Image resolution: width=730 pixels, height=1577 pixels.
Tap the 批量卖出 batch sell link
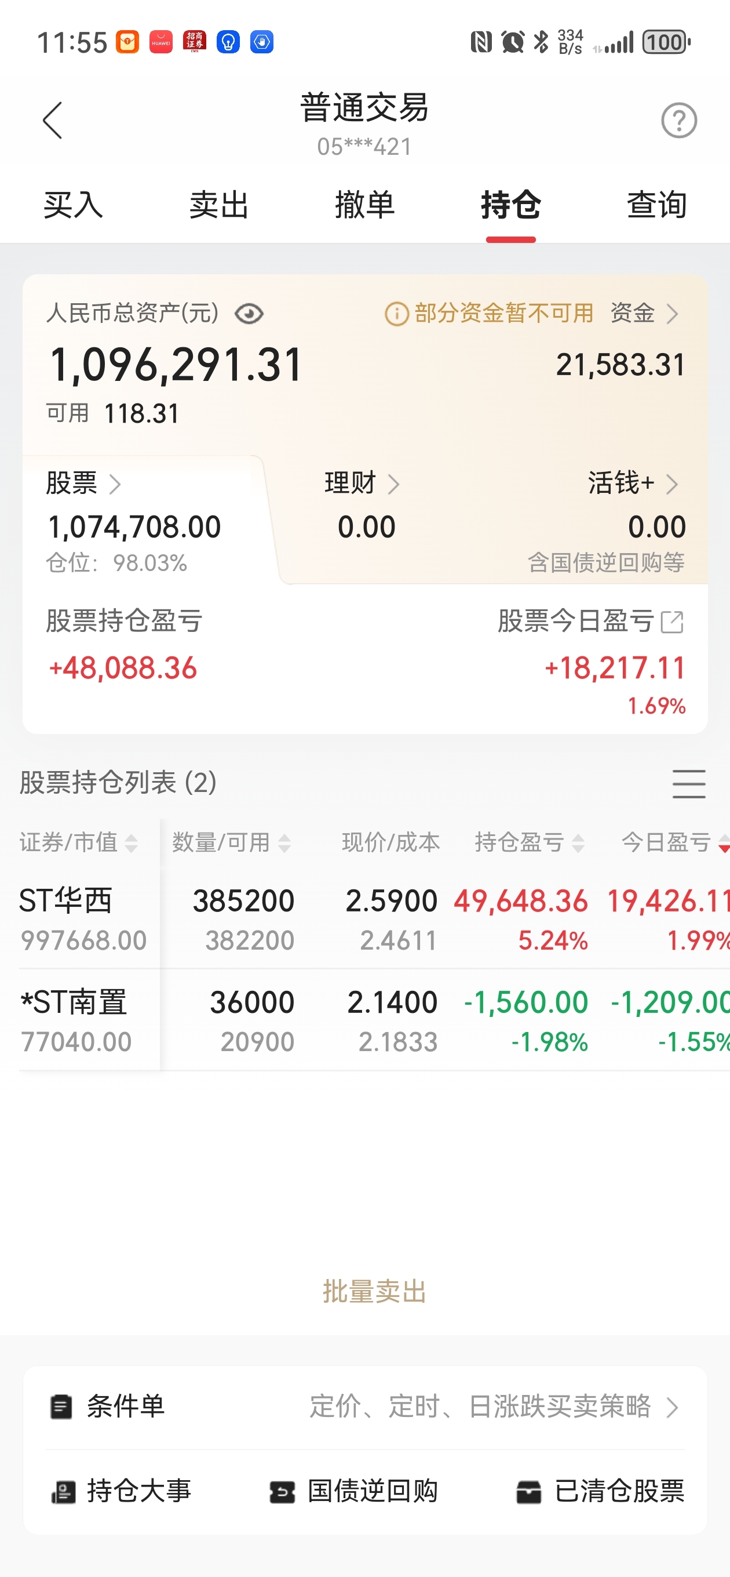click(374, 1291)
